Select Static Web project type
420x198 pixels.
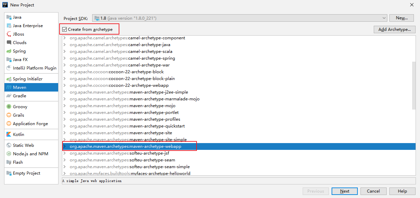(x=31, y=145)
